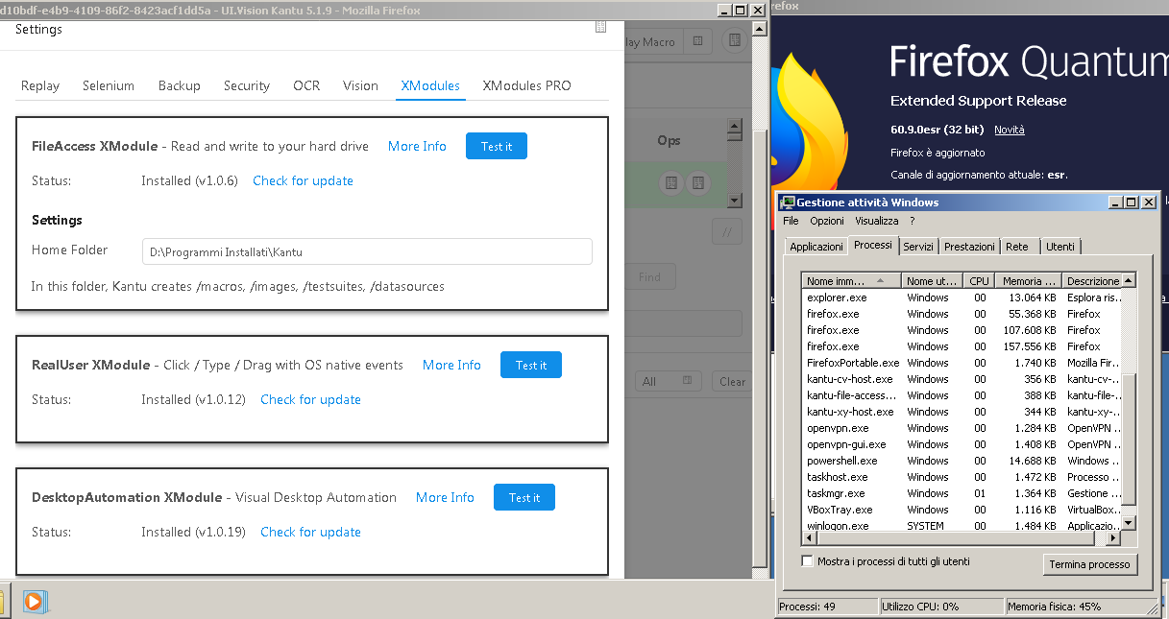Click the second round Ops icon in the green row
The width and height of the screenshot is (1169, 619).
pos(698,182)
